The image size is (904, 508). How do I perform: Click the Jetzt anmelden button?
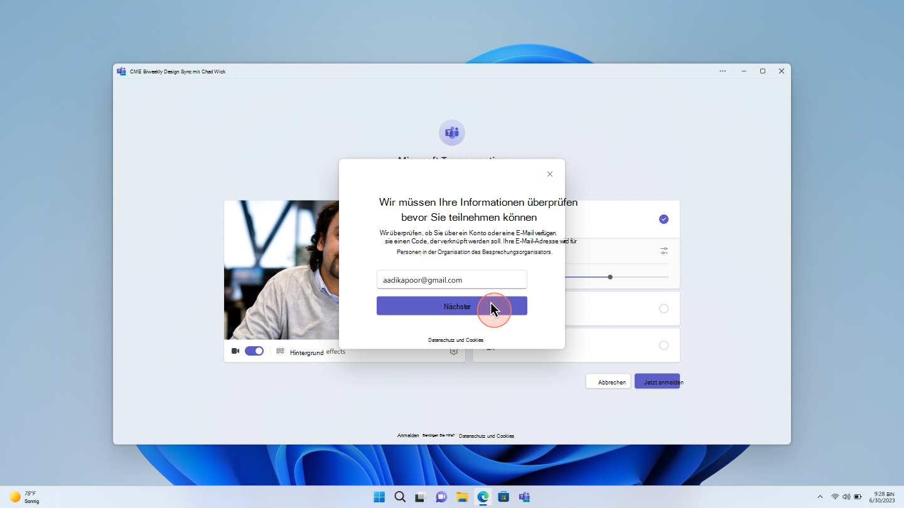(657, 381)
